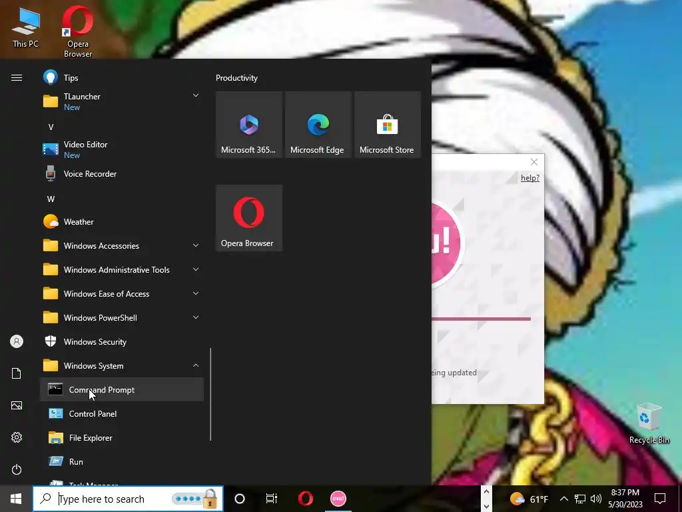Viewport: 682px width, 512px height.
Task: Close the osu! updater window
Action: click(534, 162)
